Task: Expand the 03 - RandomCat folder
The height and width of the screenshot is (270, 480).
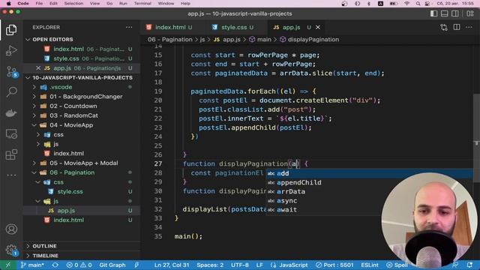Action: point(34,115)
